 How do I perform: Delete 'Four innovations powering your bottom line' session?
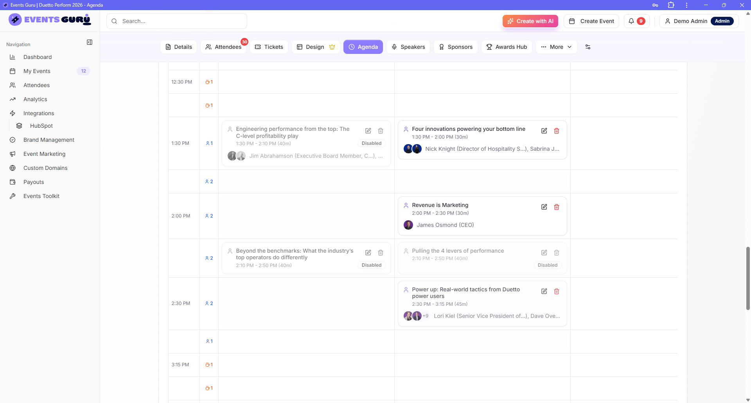[x=557, y=131]
